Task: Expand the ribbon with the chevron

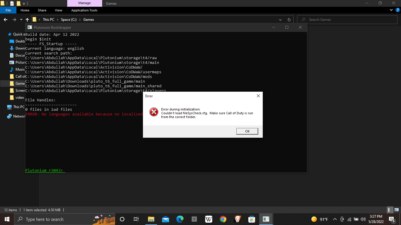Action: 391,10
